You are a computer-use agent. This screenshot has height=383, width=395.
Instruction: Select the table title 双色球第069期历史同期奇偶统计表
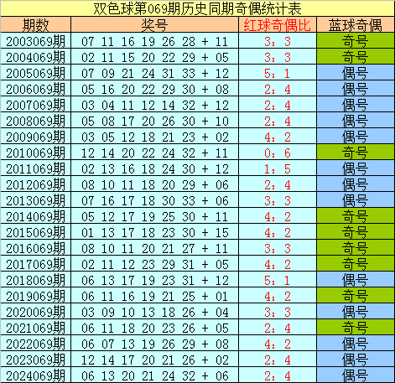(x=197, y=8)
